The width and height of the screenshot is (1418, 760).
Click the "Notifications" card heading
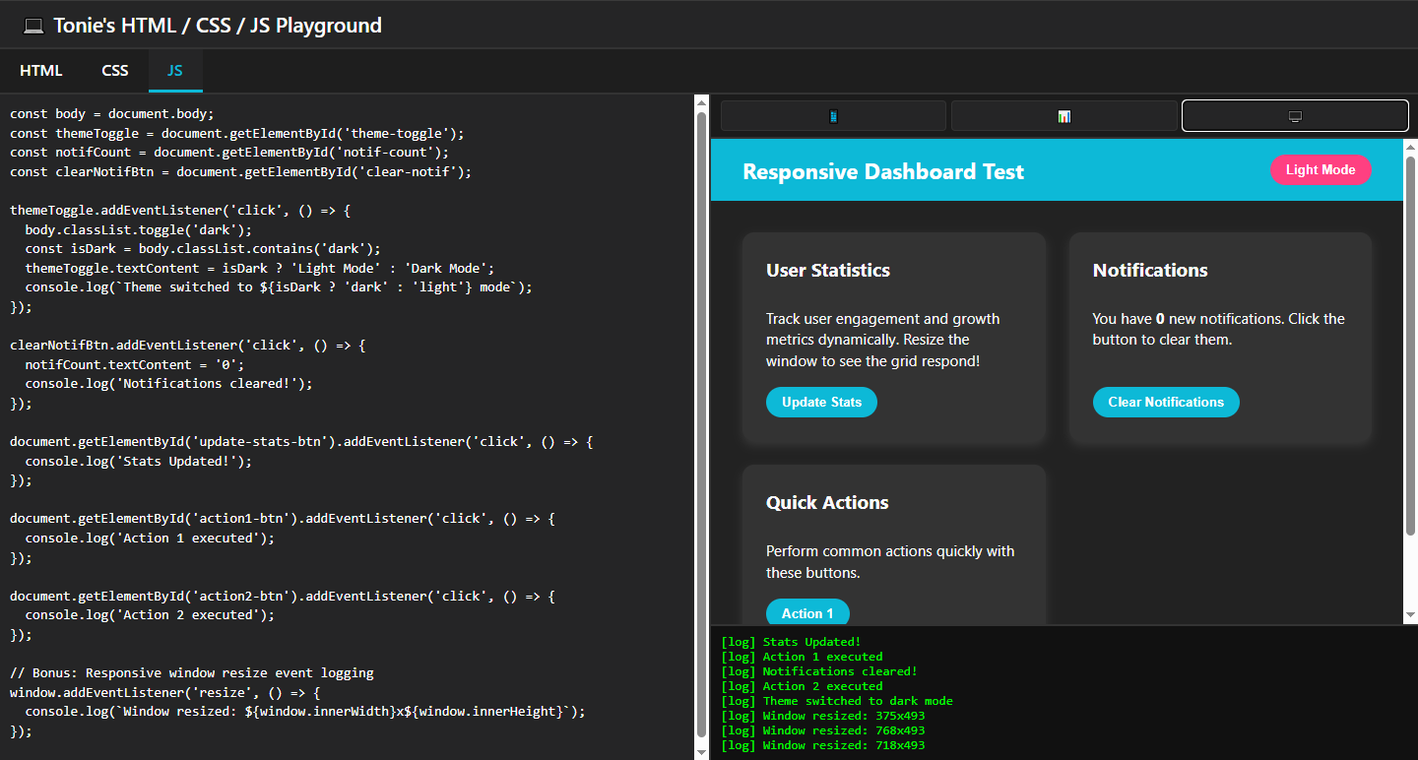point(1150,270)
